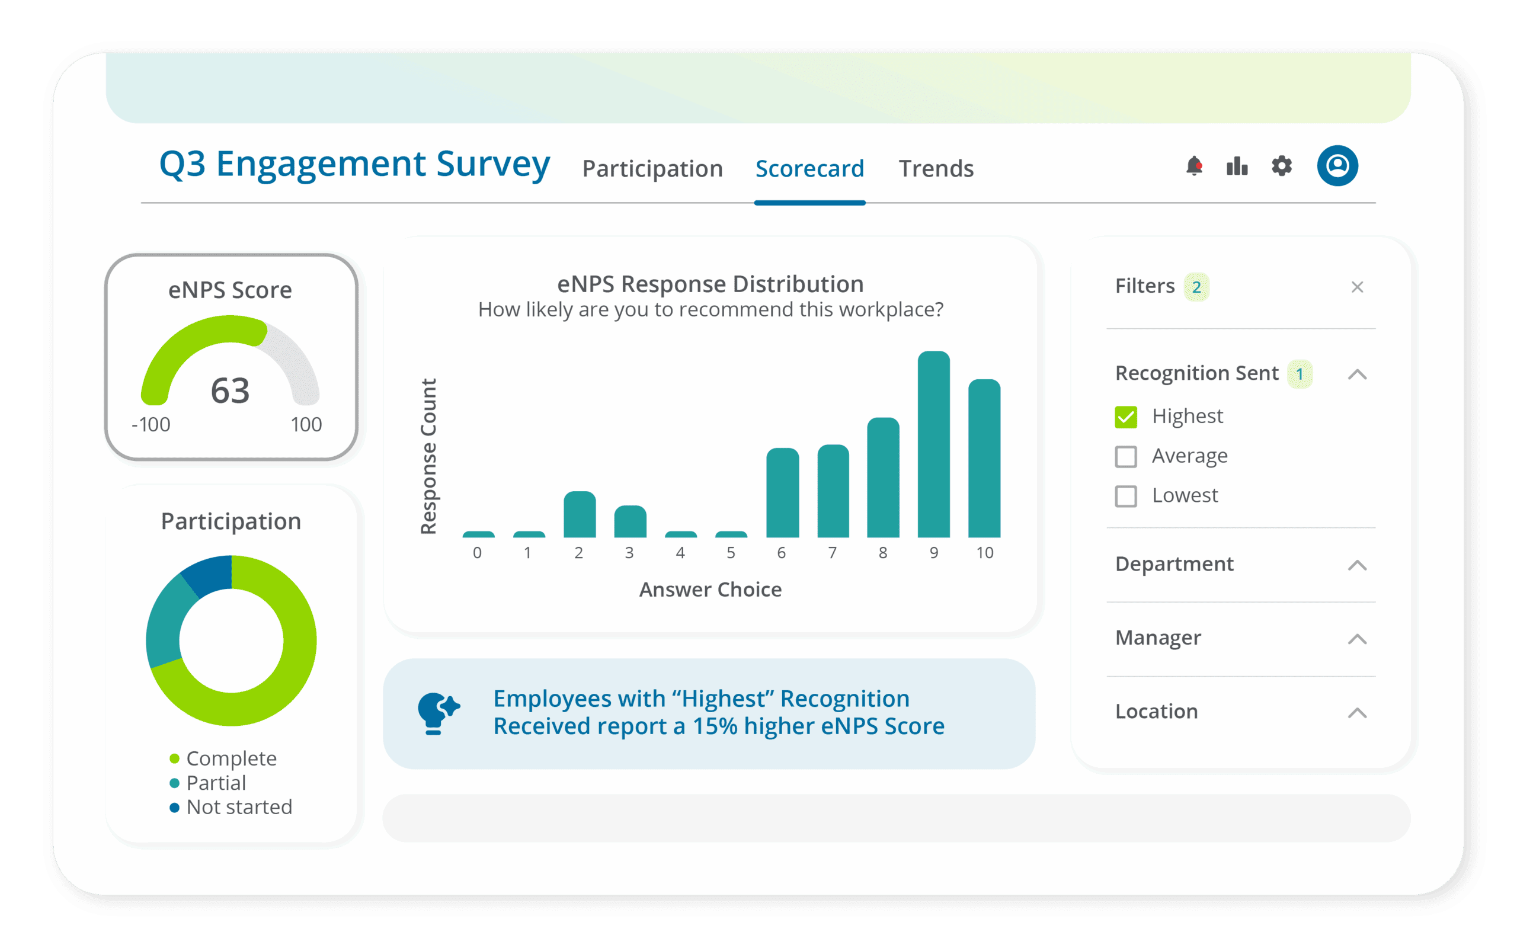Enable the Lowest recognition checkbox
1517x948 pixels.
(x=1126, y=496)
